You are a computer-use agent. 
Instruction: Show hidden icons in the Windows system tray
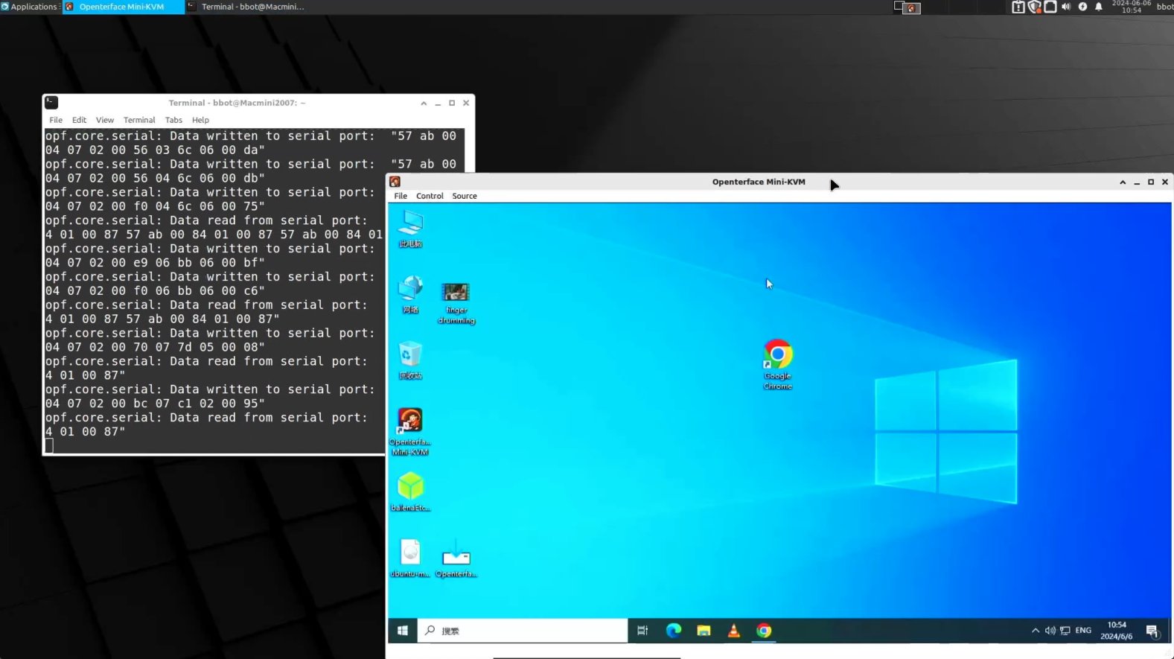pyautogui.click(x=1036, y=631)
